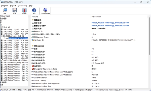Click the 最大链接宽度 label
The height and width of the screenshot is (91, 151).
pos(40,52)
